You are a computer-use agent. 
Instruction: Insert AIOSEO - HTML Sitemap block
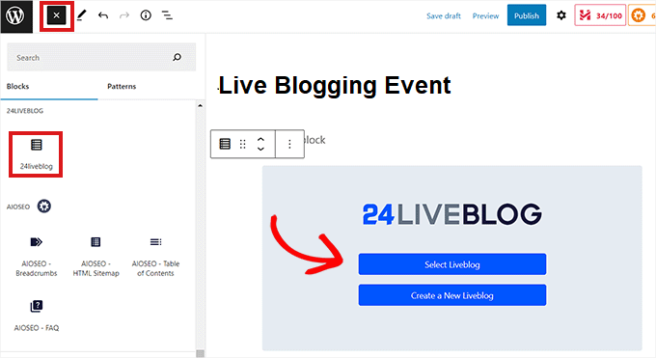point(96,257)
